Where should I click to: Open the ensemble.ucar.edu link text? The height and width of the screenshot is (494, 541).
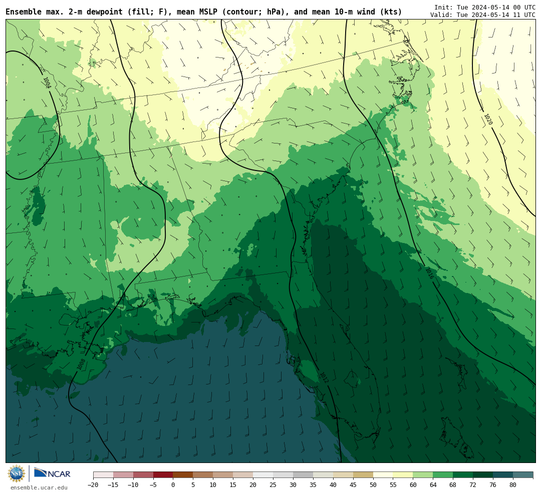(39, 487)
